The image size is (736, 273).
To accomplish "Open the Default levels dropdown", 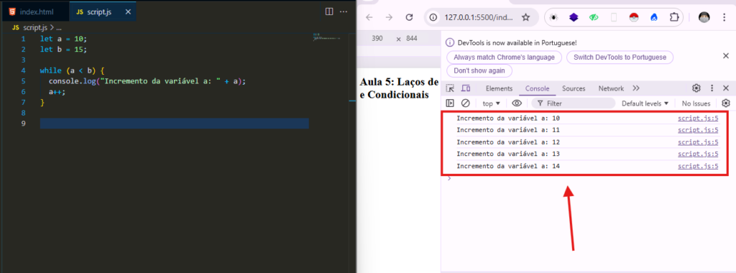I will click(x=645, y=103).
